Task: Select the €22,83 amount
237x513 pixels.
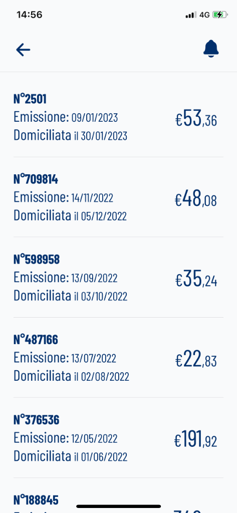Action: coord(196,360)
